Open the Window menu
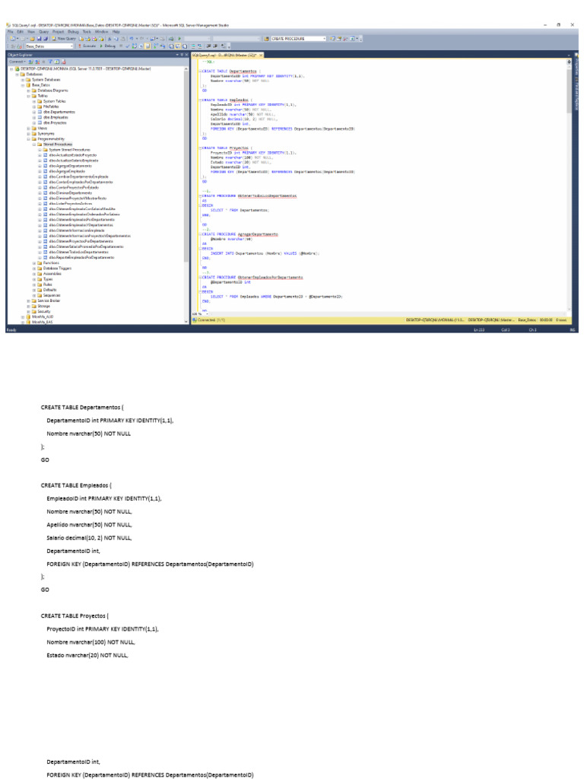This screenshot has height=779, width=584. tap(101, 31)
